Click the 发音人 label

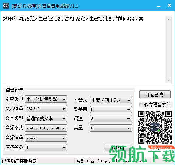coord(80,100)
